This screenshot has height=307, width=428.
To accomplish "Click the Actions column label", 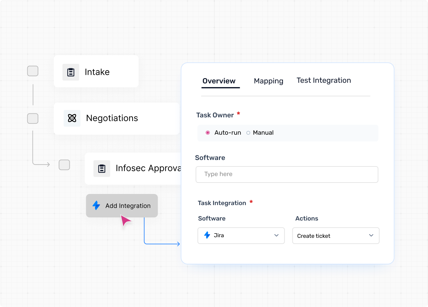I will 307,218.
